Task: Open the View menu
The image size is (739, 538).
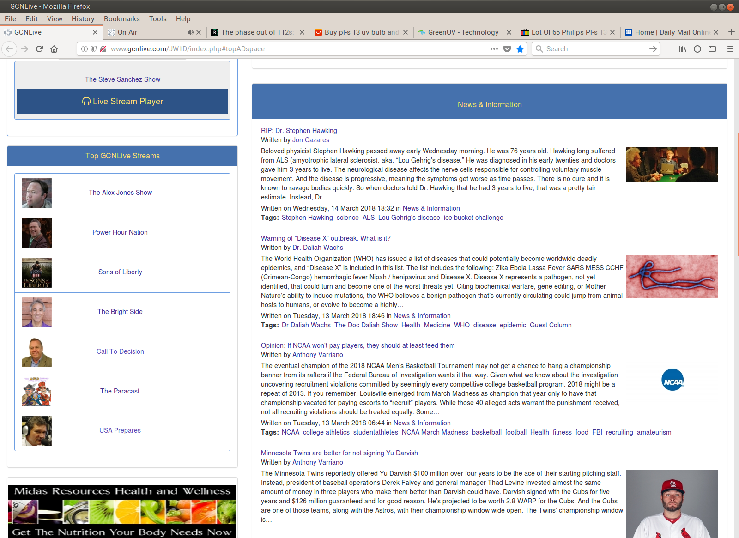Action: (55, 19)
